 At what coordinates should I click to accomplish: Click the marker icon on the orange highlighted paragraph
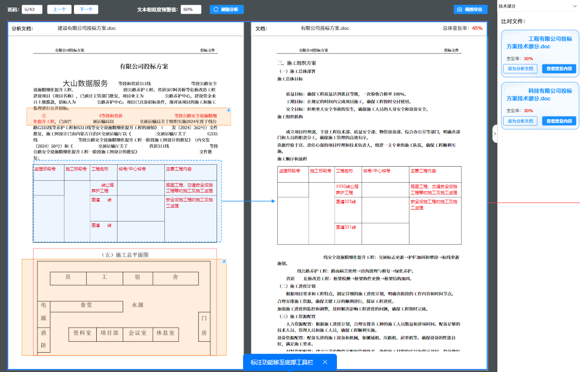click(228, 110)
